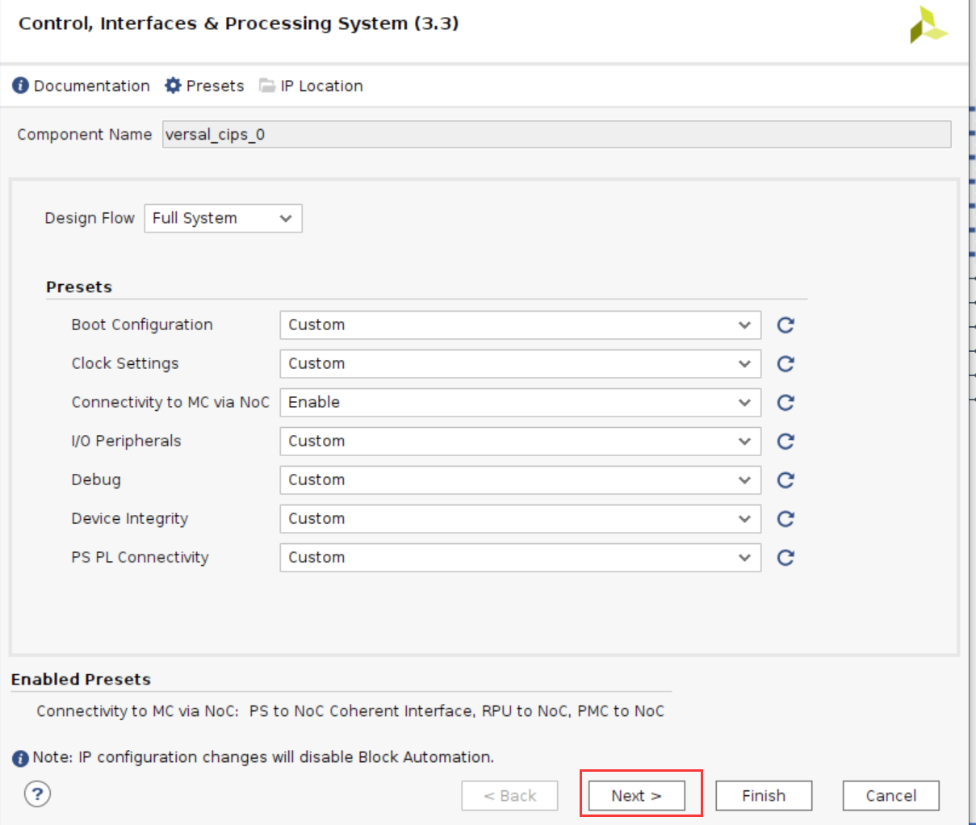Open the Boot Configuration dropdown

coord(521,325)
